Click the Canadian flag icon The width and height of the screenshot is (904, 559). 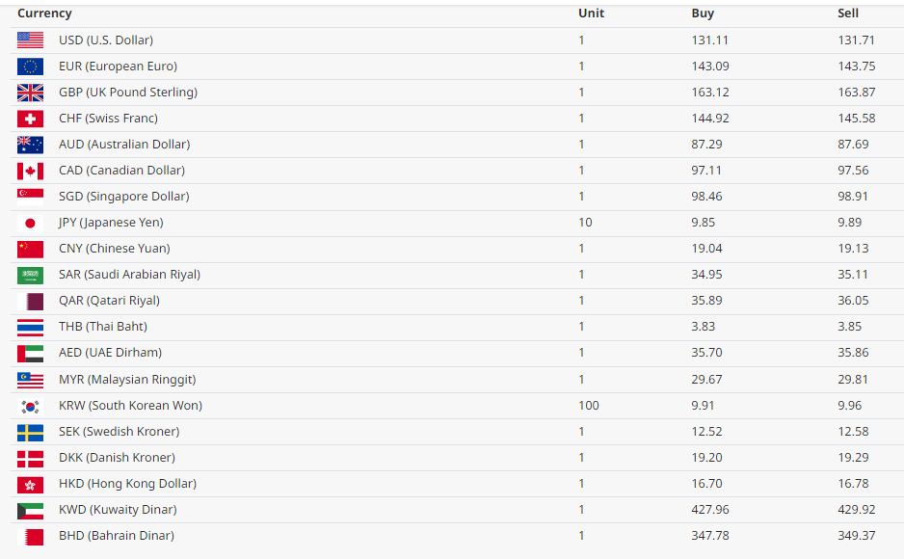pyautogui.click(x=30, y=171)
